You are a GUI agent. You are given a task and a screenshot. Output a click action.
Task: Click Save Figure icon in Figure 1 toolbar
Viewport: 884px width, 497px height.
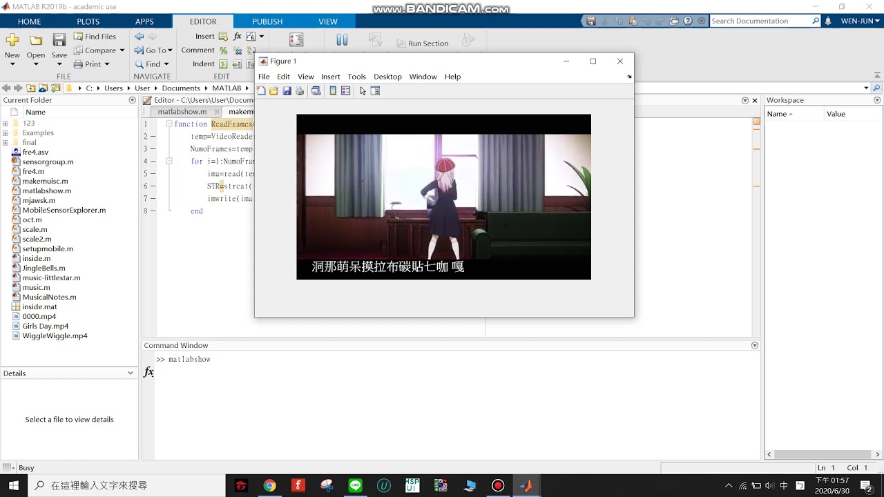click(x=287, y=91)
